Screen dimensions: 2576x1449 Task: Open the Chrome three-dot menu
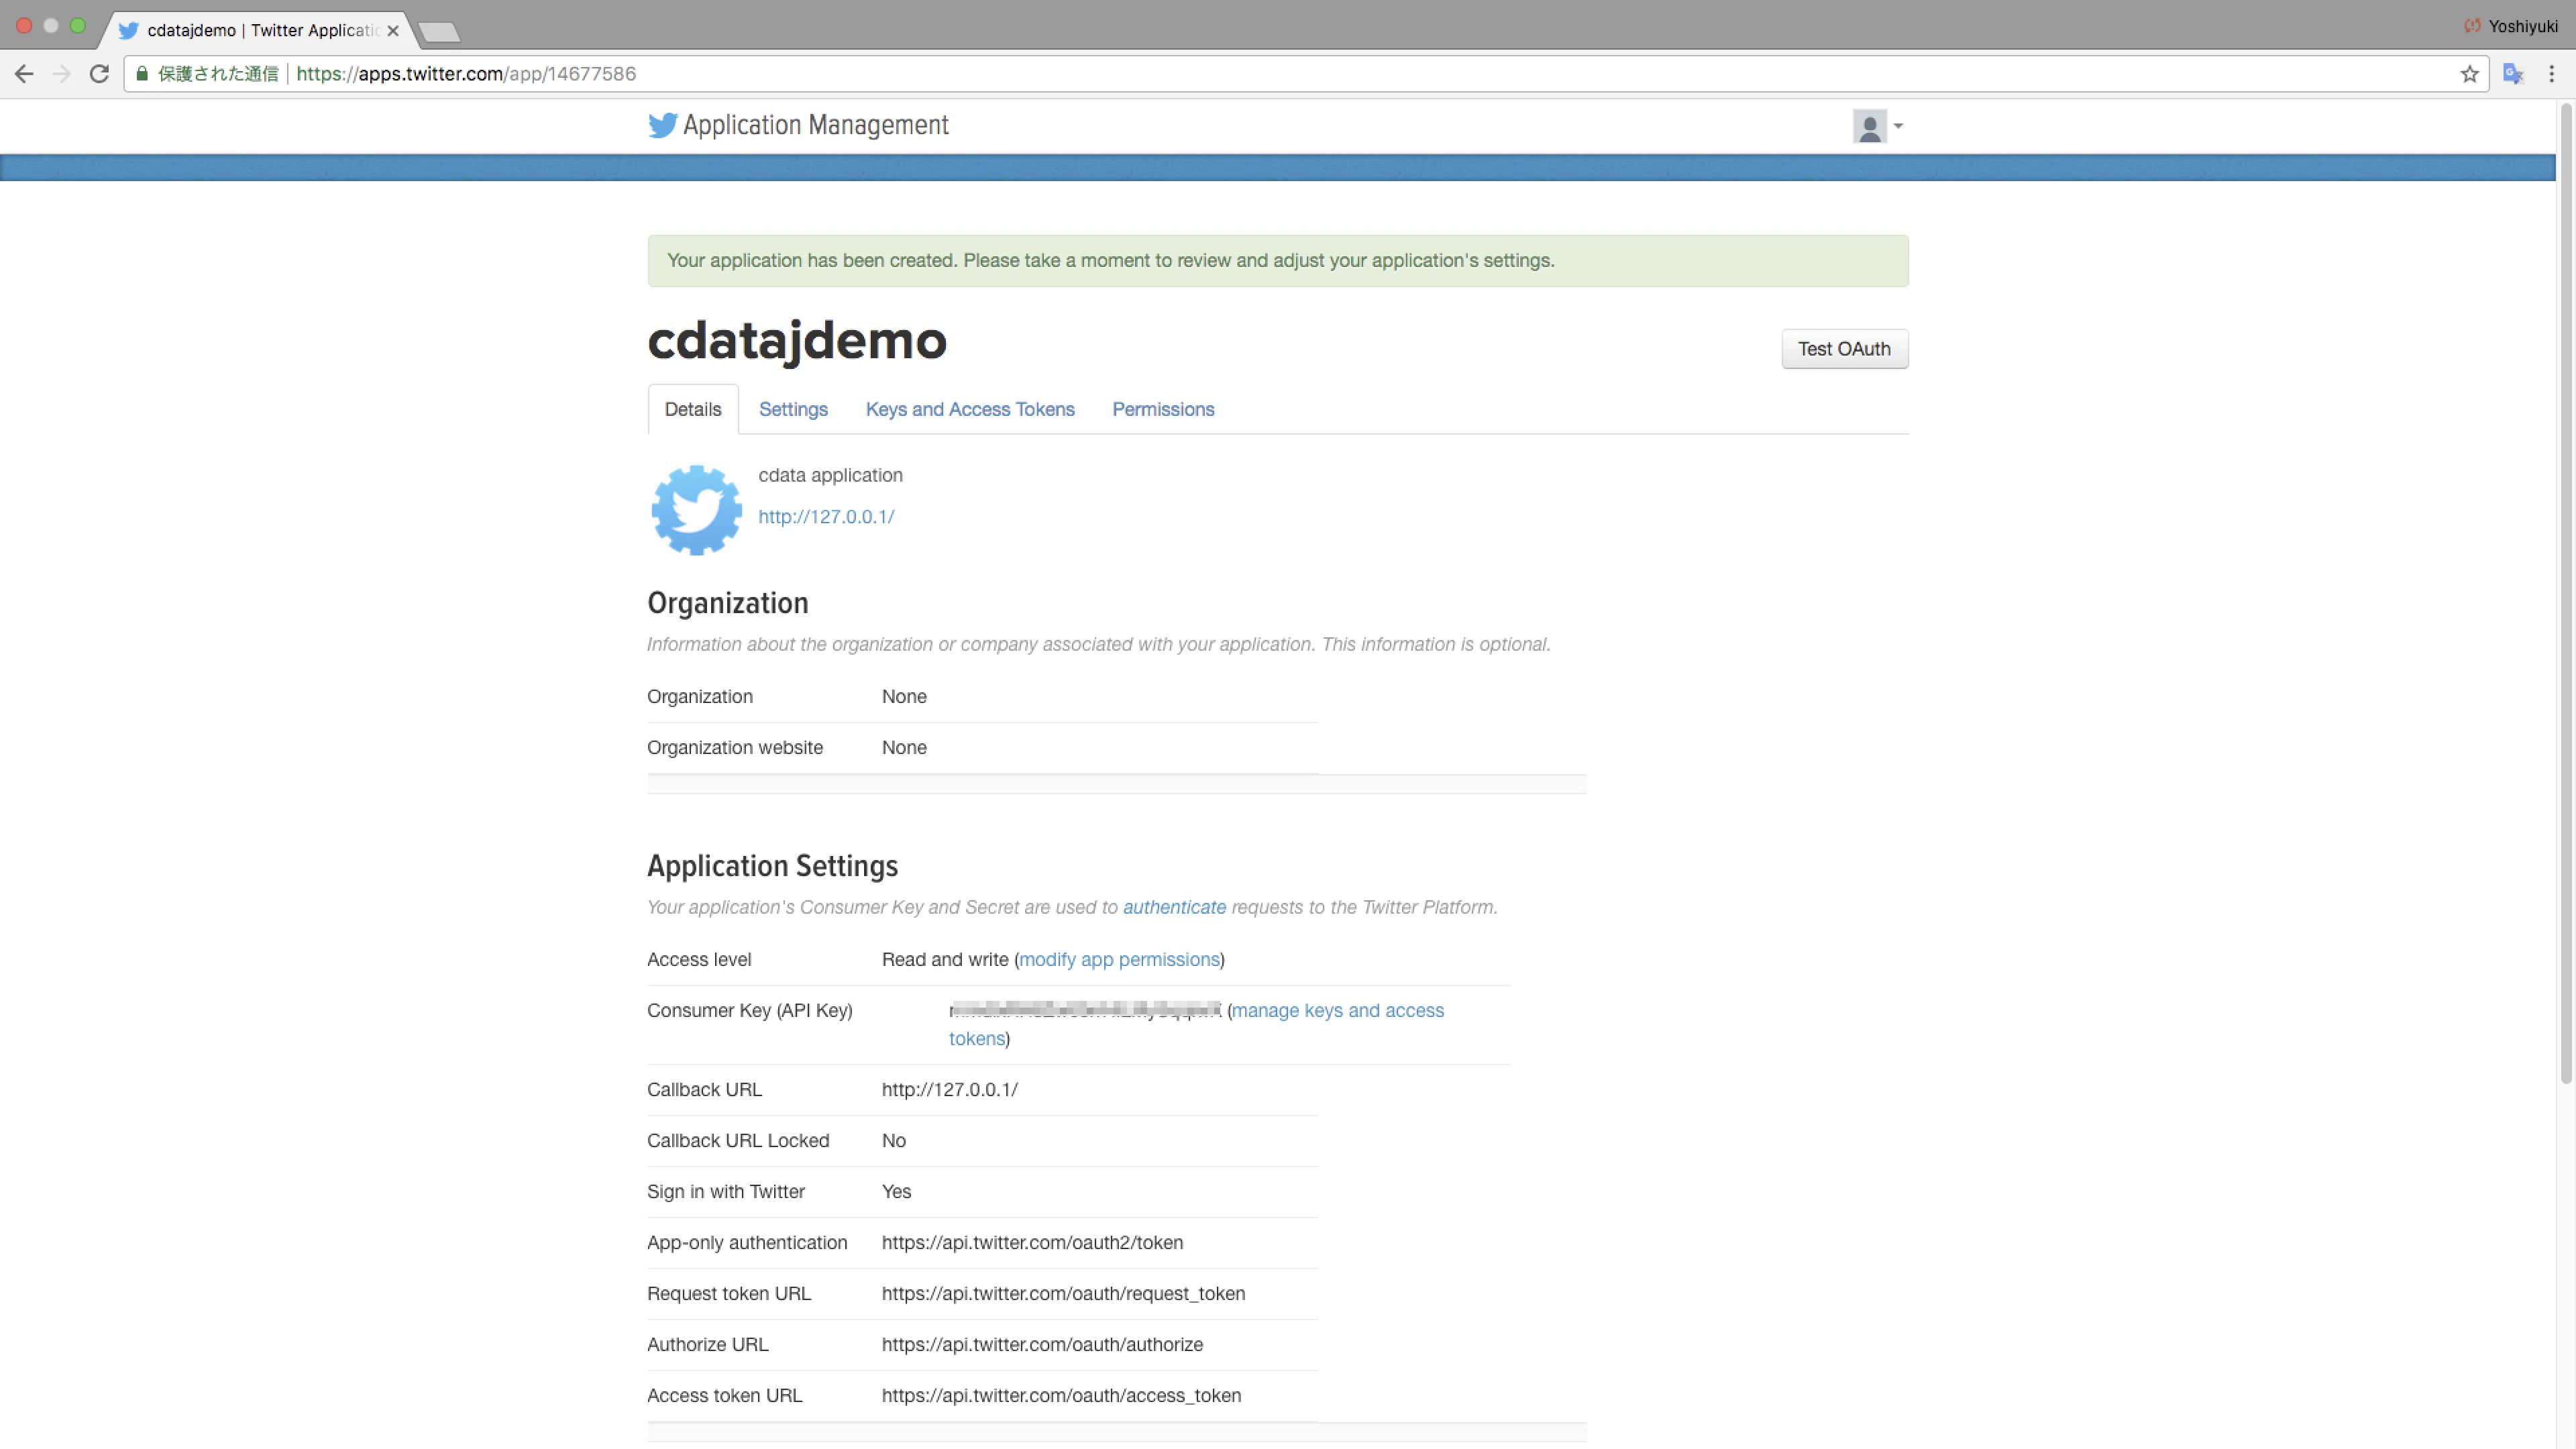tap(2551, 74)
